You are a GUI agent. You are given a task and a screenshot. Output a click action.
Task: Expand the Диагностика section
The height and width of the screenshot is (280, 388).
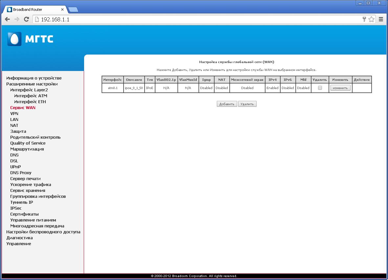19,238
